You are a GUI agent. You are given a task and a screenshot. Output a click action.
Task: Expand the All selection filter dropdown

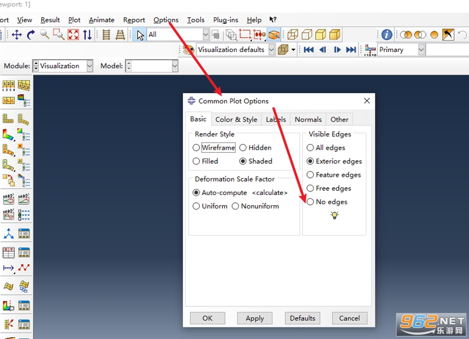(x=205, y=34)
